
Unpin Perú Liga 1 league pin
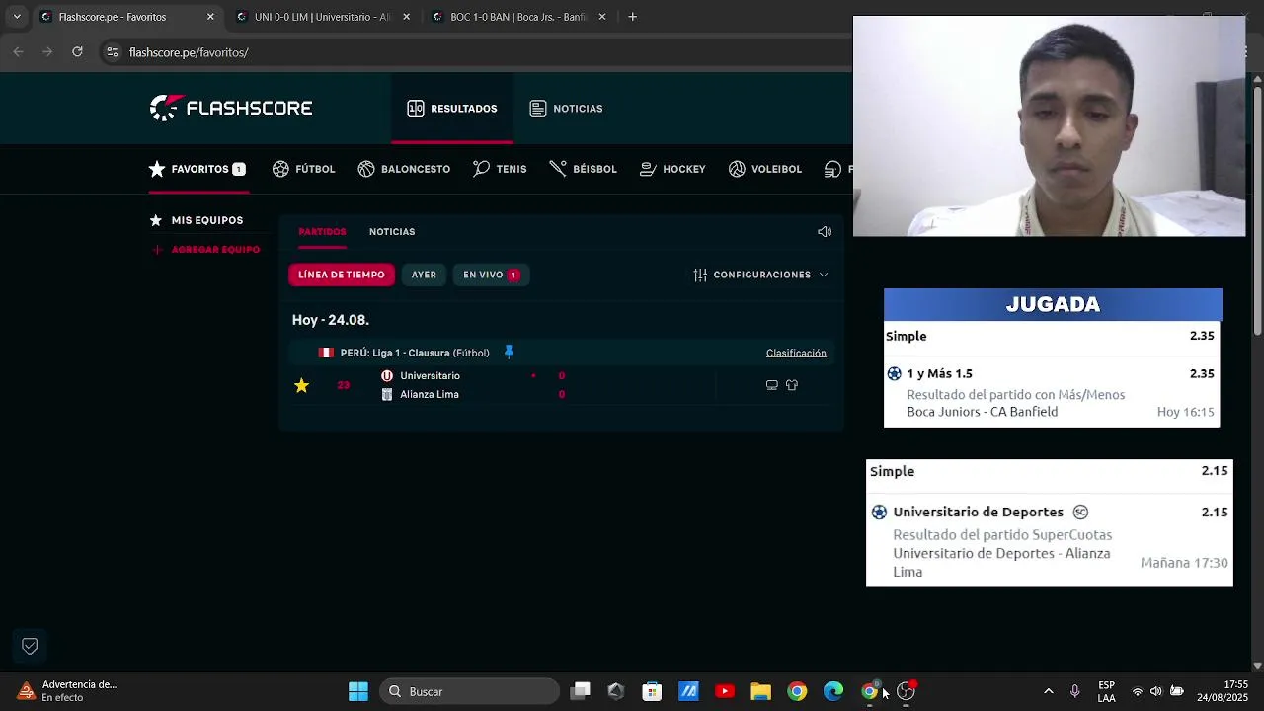click(509, 352)
